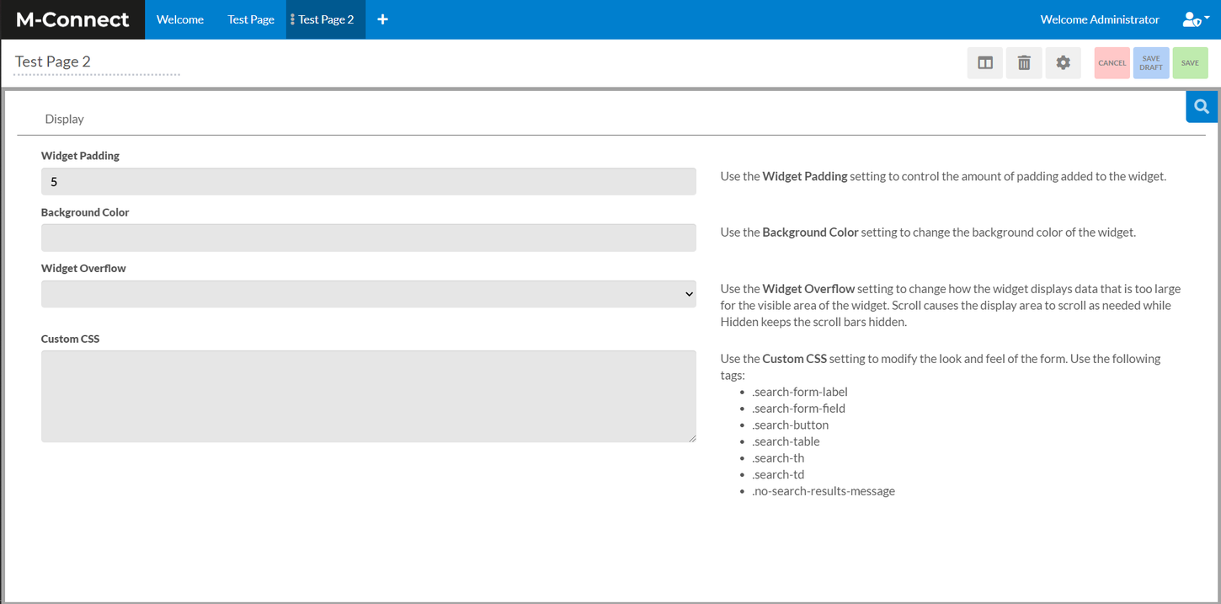Add a new page with the plus icon
1221x604 pixels.
(382, 18)
